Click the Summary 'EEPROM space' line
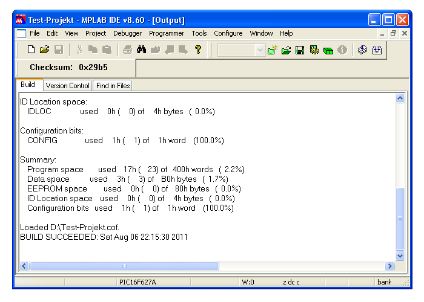This screenshot has height=302, width=424. 134,188
